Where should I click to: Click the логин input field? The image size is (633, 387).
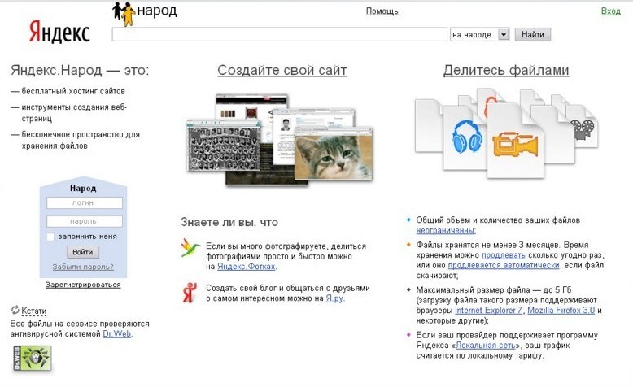click(x=85, y=203)
